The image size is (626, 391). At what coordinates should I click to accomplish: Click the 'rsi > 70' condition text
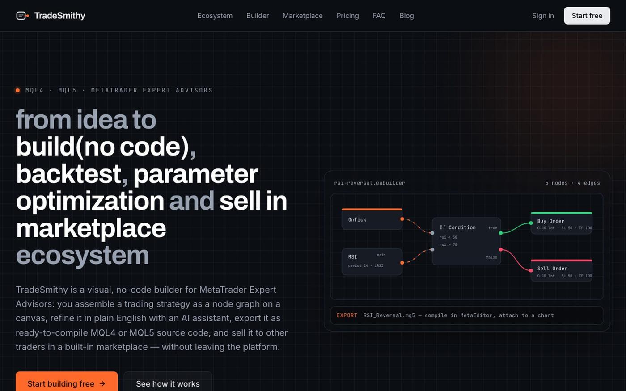click(x=448, y=244)
